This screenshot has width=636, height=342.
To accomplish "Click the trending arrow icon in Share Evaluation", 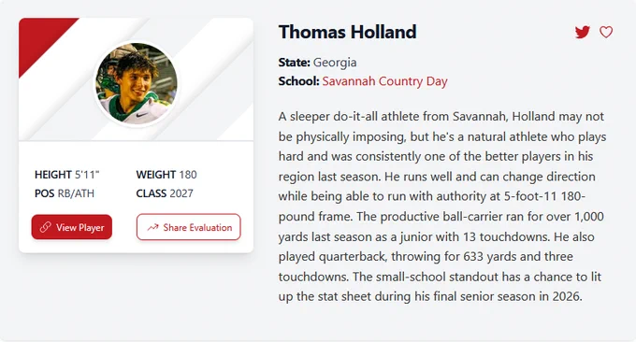I will 152,227.
